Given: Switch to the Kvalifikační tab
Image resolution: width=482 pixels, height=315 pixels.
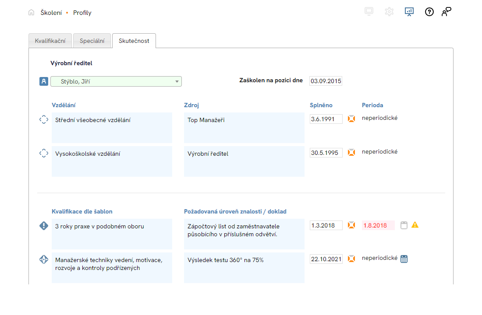Looking at the screenshot, I should pos(50,41).
